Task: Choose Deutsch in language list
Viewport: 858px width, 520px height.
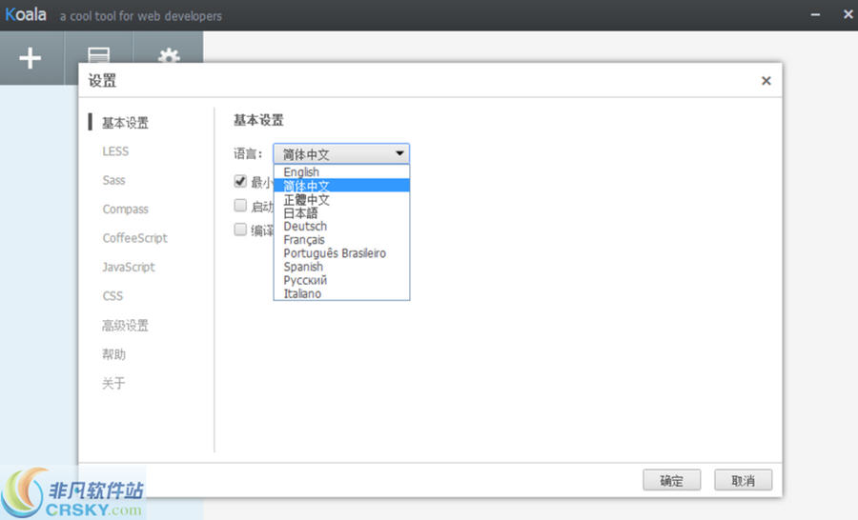Action: coord(341,226)
